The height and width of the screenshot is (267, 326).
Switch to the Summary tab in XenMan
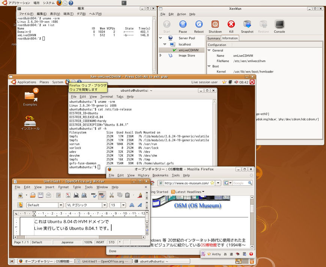click(213, 38)
